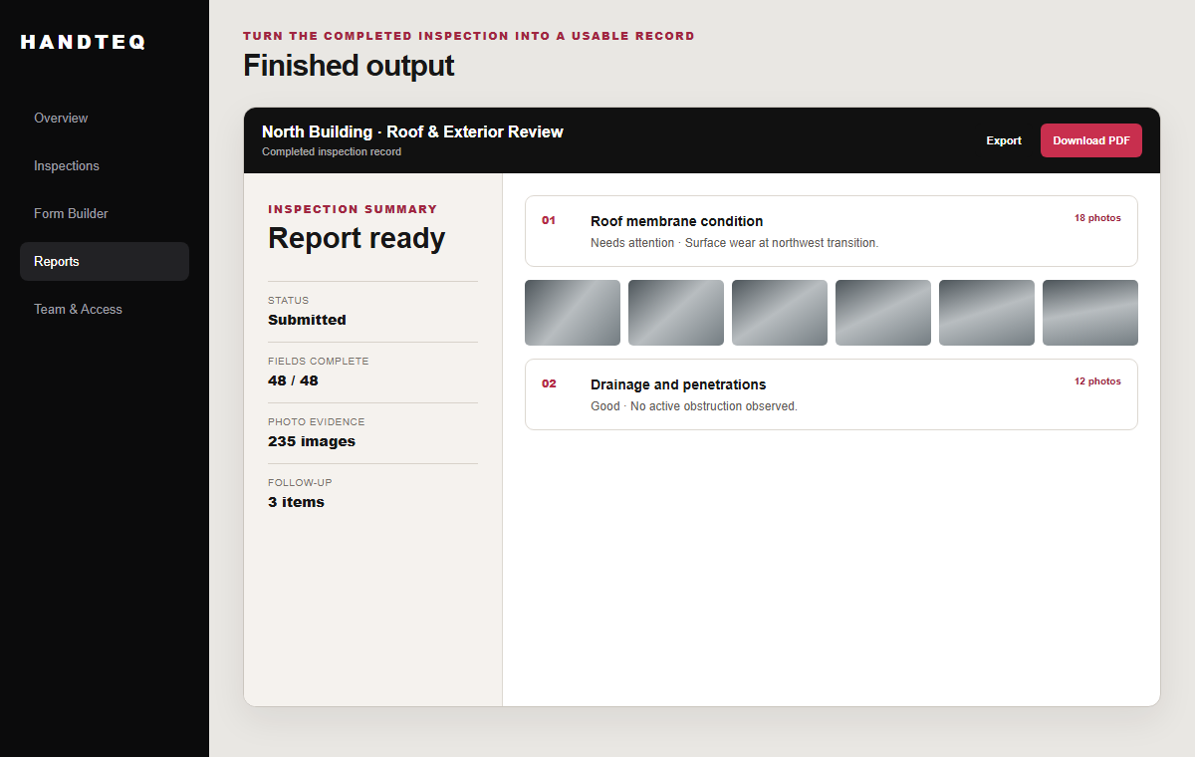Viewport: 1195px width, 757px height.
Task: Open the fourth roof photo thumbnail
Action: point(883,313)
